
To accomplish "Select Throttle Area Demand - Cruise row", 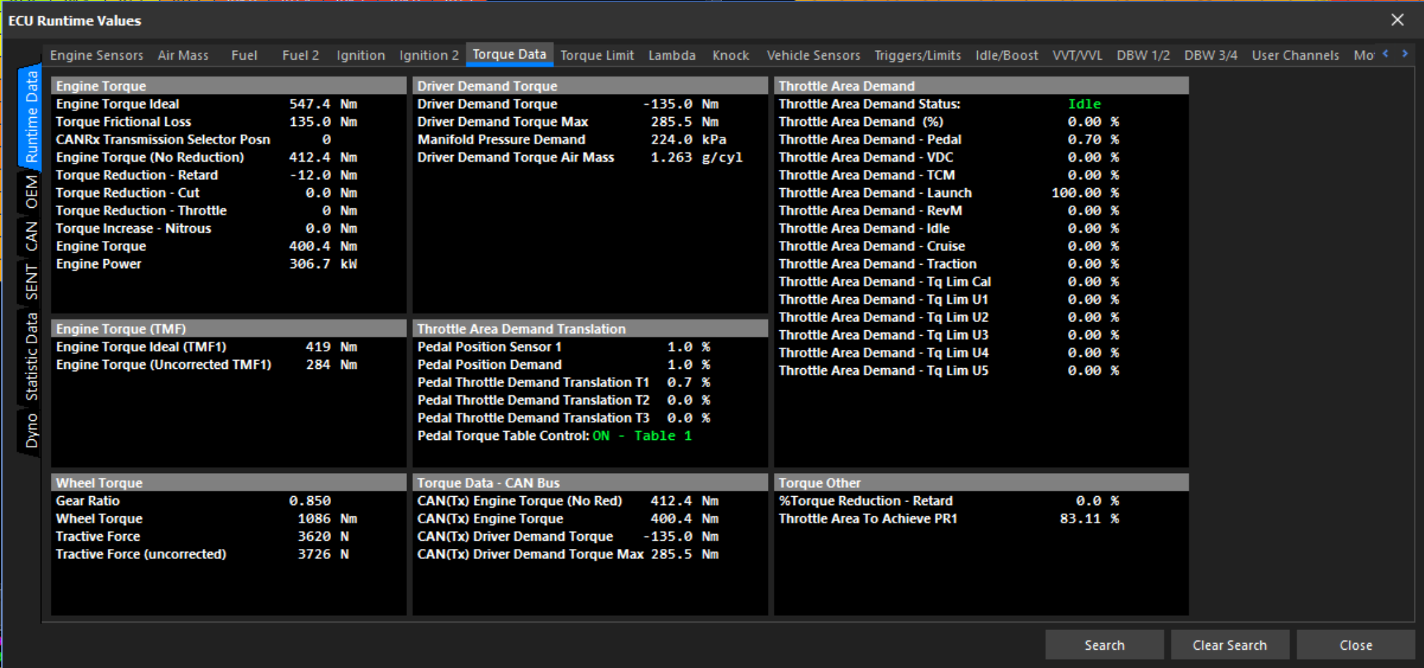I will pos(949,246).
